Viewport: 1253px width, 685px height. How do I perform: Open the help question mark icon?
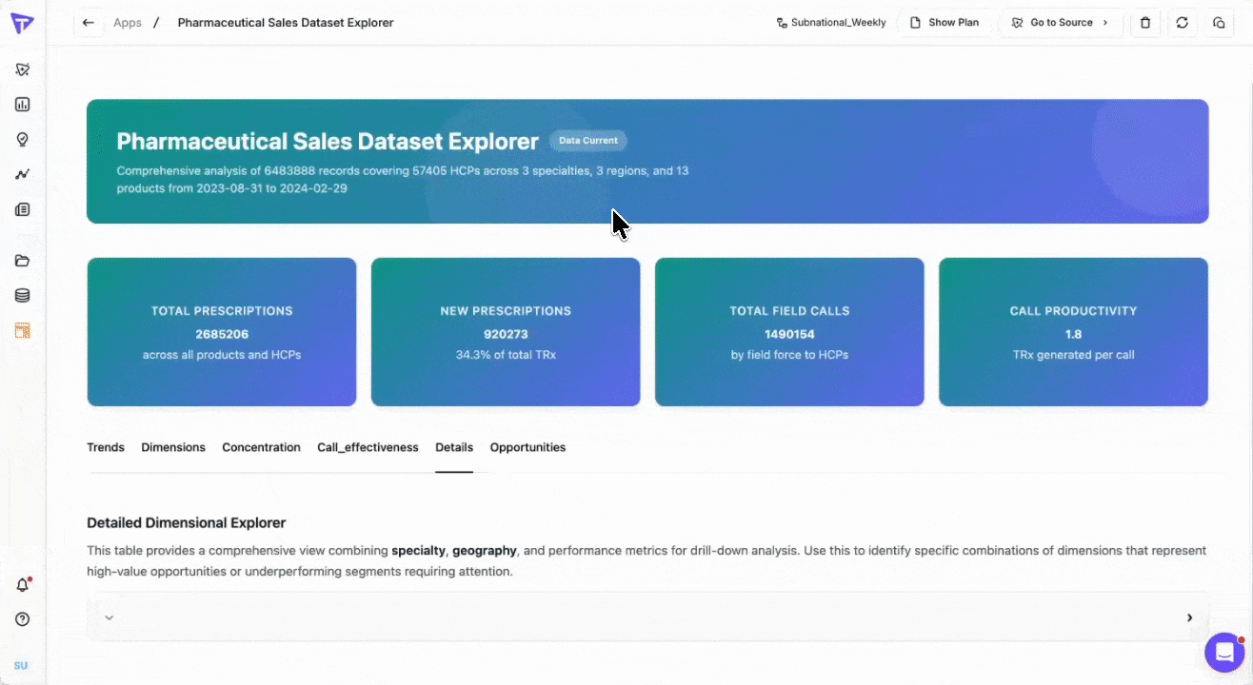click(23, 619)
